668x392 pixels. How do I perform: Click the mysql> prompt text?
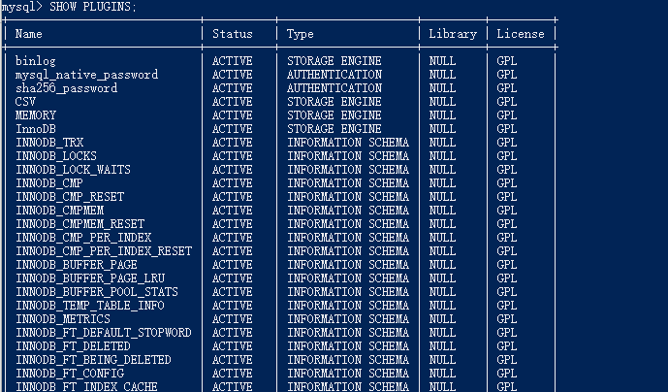(x=22, y=7)
